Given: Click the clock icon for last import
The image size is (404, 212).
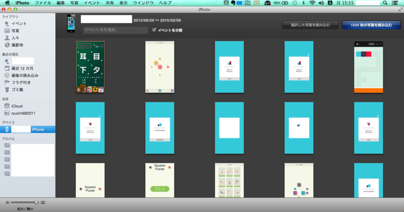Looking at the screenshot, I should coord(7,76).
